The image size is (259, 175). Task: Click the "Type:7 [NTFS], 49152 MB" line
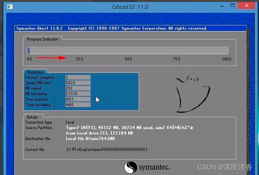click(x=129, y=128)
